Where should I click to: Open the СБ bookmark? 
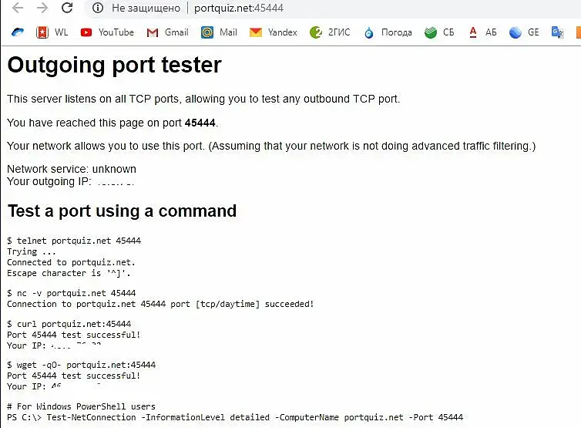coord(440,32)
